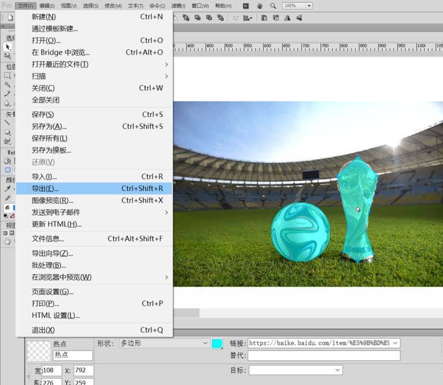This screenshot has height=385, width=443.
Task: Click the cyan hotspot color swatch
Action: click(x=217, y=344)
